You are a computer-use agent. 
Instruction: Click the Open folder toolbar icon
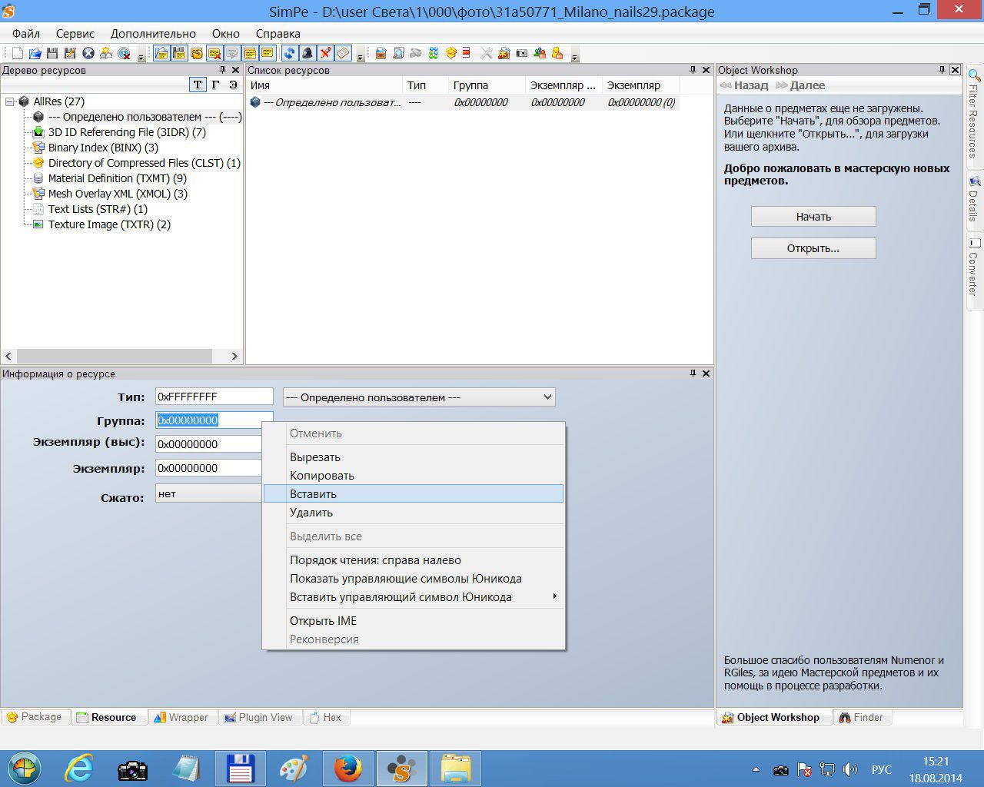[35, 53]
